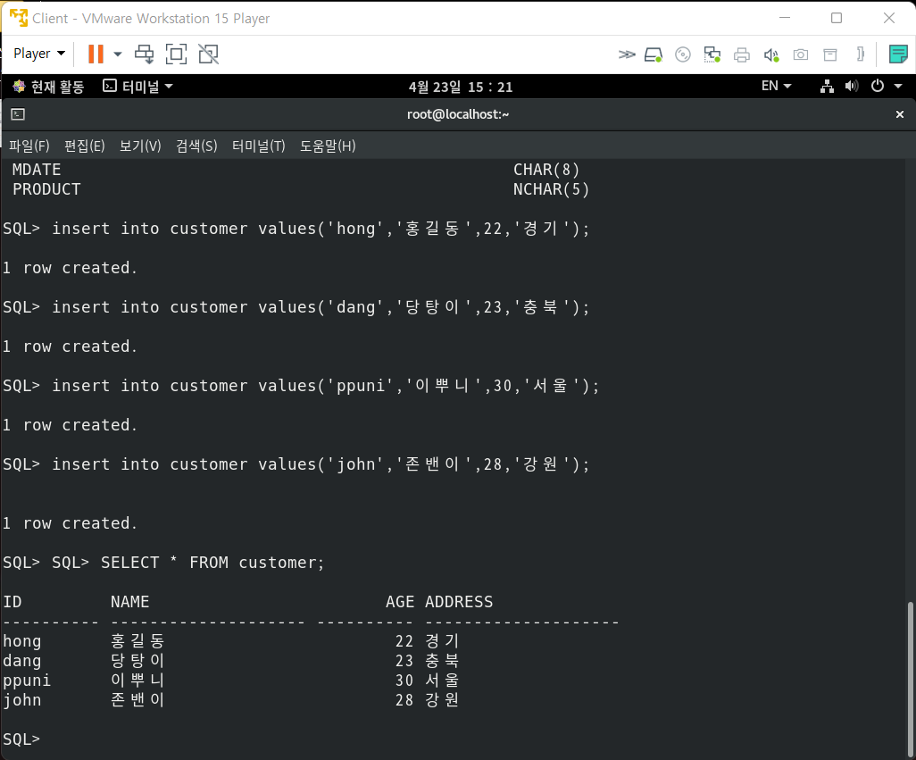This screenshot has height=760, width=916.
Task: Open the printer device icon
Action: coord(741,54)
